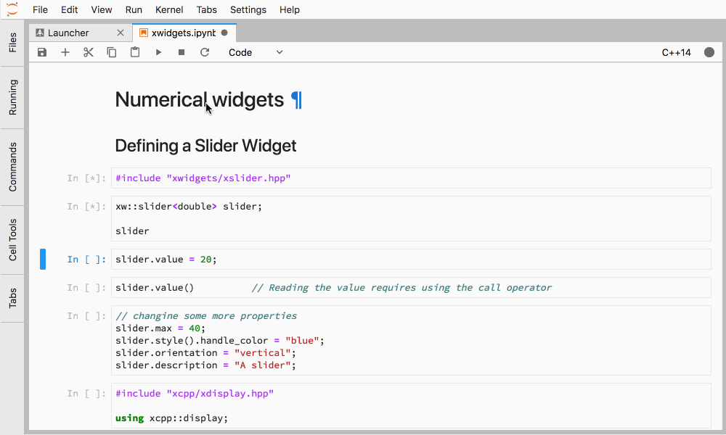Viewport: 726px width, 435px height.
Task: Open the Run menu
Action: [134, 9]
